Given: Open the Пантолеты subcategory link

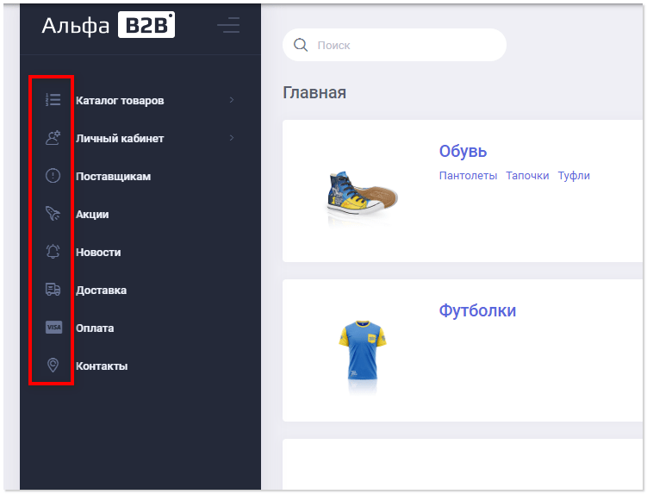Looking at the screenshot, I should 468,176.
